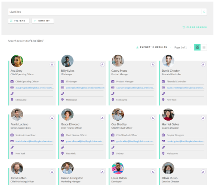The image size is (215, 185).
Task: Open Billy Sykes' profile photo
Action: [68, 61]
